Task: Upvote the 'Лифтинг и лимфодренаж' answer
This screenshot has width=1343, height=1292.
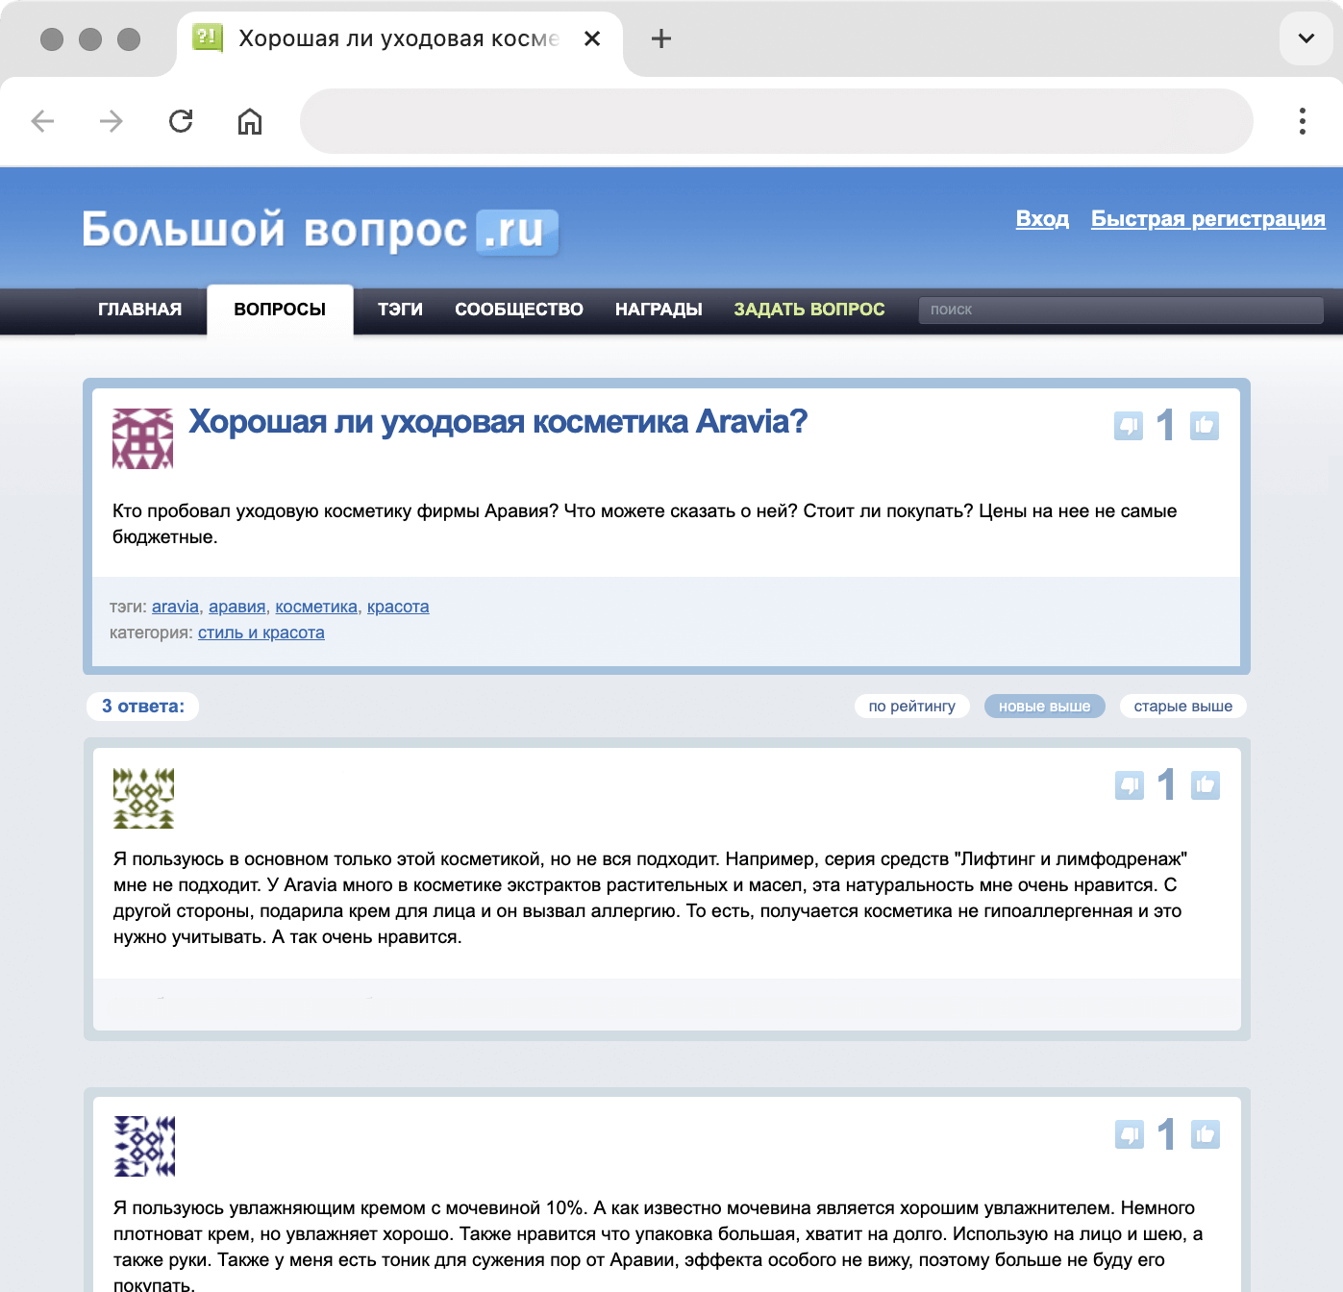Action: click(1206, 785)
